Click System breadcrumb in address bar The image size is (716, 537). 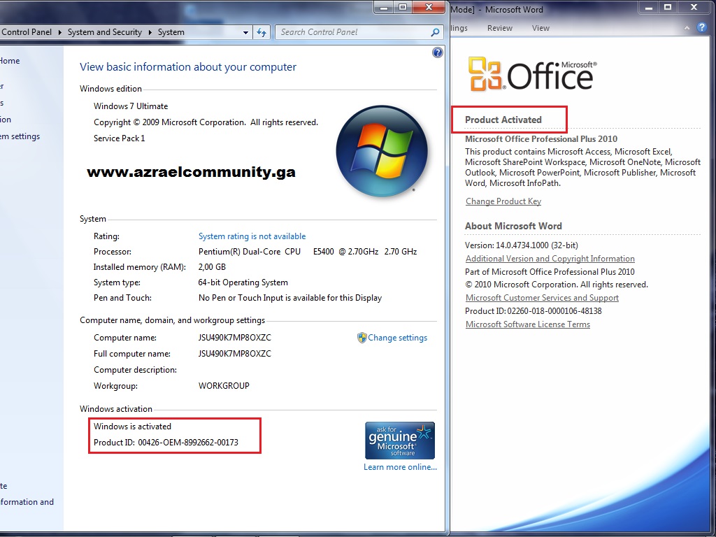point(171,32)
